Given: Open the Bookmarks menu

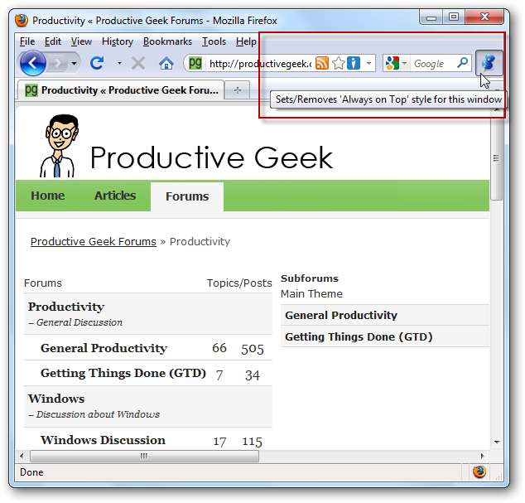Looking at the screenshot, I should click(167, 41).
